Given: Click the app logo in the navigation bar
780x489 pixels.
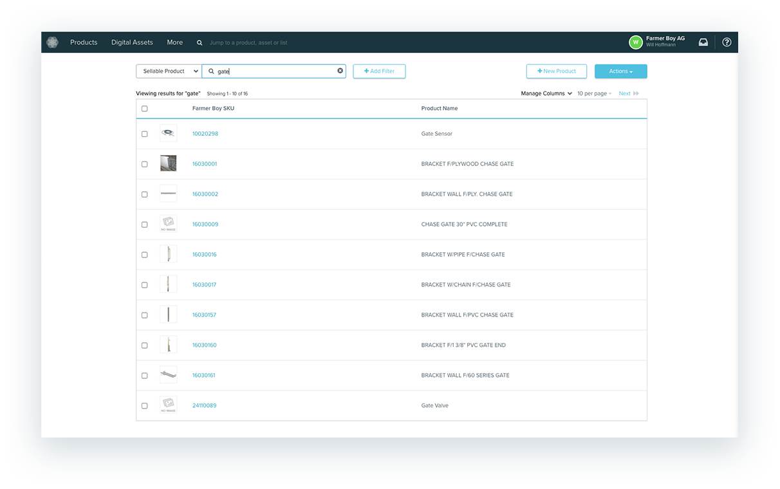Looking at the screenshot, I should (52, 42).
